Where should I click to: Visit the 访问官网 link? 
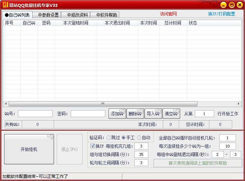click(x=168, y=14)
